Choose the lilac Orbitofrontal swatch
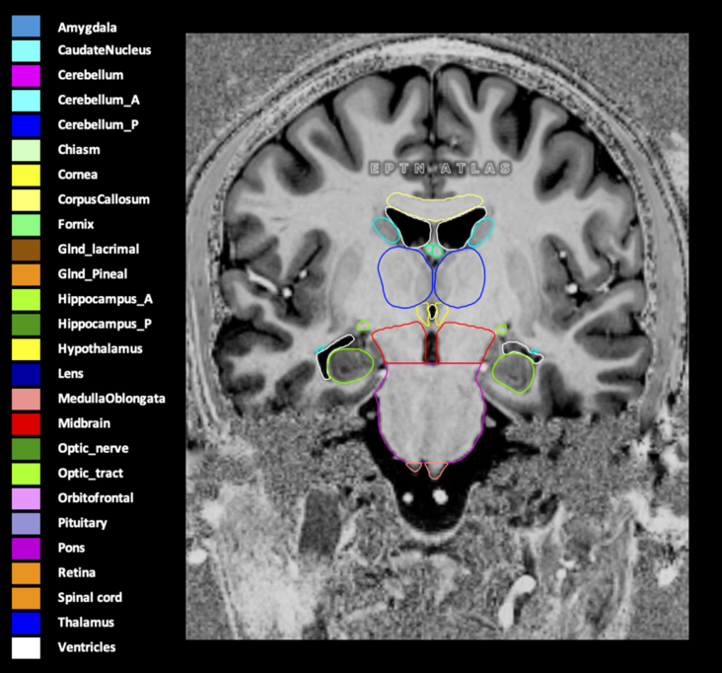 (x=26, y=498)
